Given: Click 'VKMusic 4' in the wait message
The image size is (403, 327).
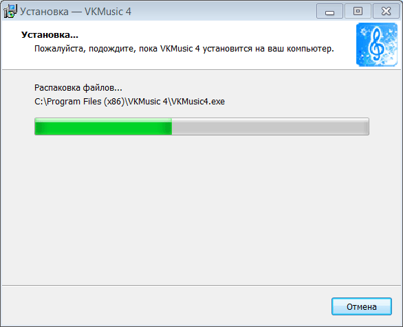Looking at the screenshot, I should (180, 49).
